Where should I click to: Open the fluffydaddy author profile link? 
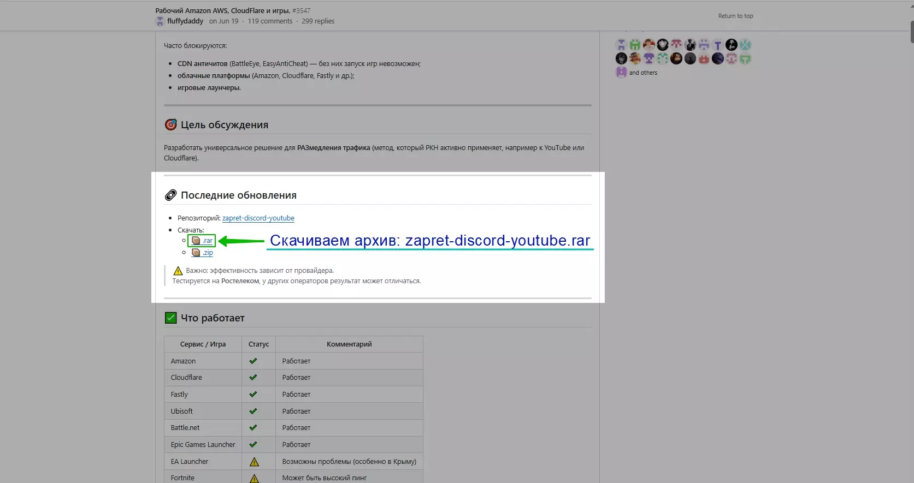click(x=185, y=21)
